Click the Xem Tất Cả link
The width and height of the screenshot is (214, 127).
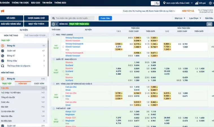coord(188,11)
